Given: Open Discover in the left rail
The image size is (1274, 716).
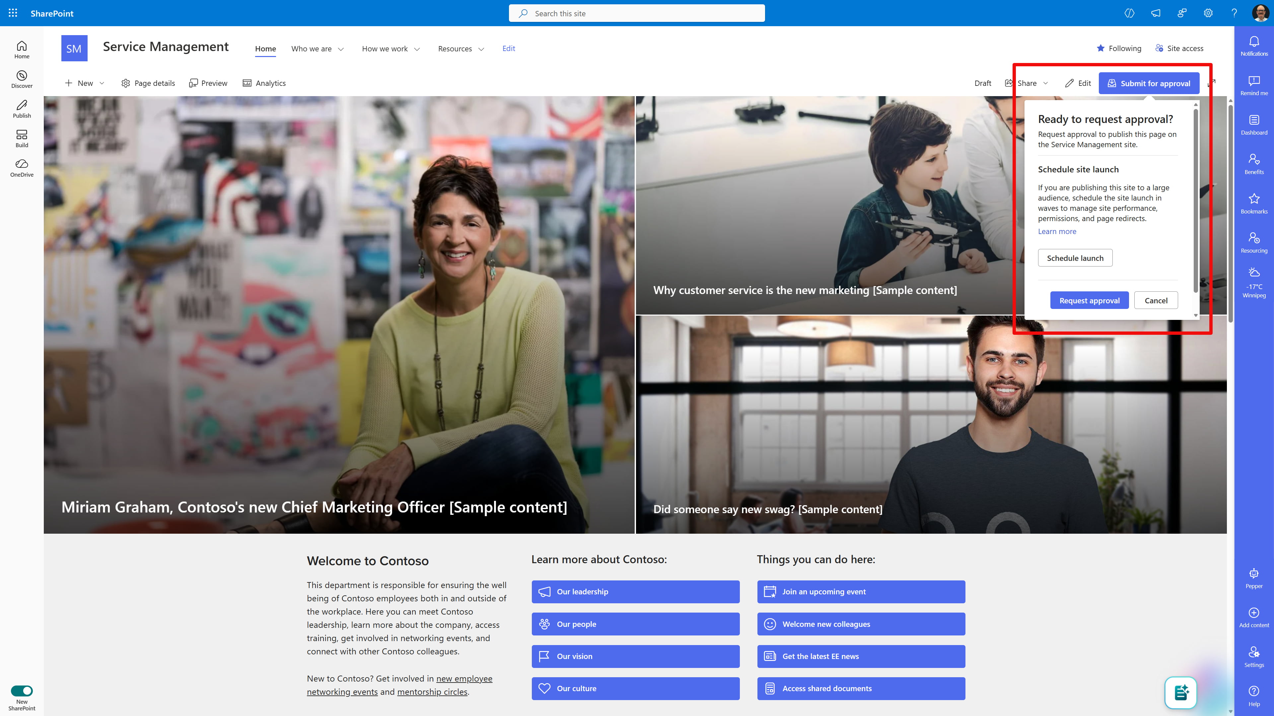Looking at the screenshot, I should click(x=22, y=79).
